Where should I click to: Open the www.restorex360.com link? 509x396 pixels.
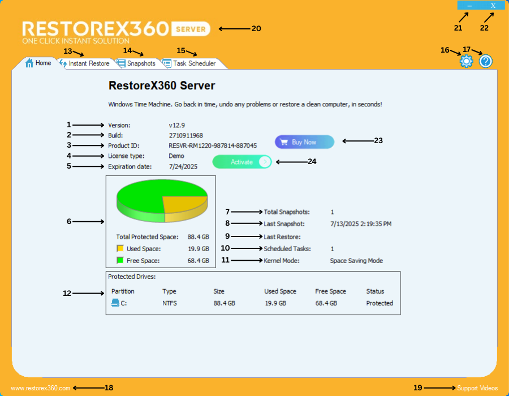[x=41, y=388]
